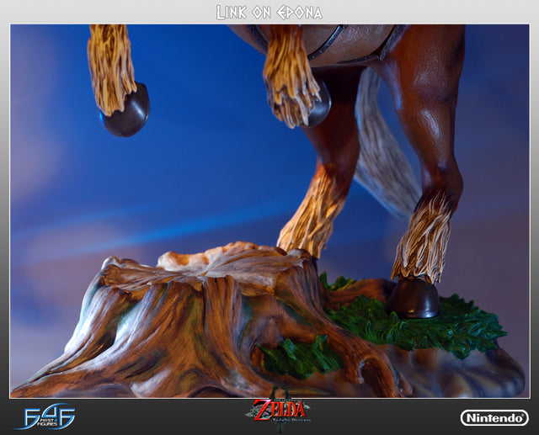This screenshot has width=539, height=435.
Task: Click the 'Link on Epona' title text
Action: 269,13
